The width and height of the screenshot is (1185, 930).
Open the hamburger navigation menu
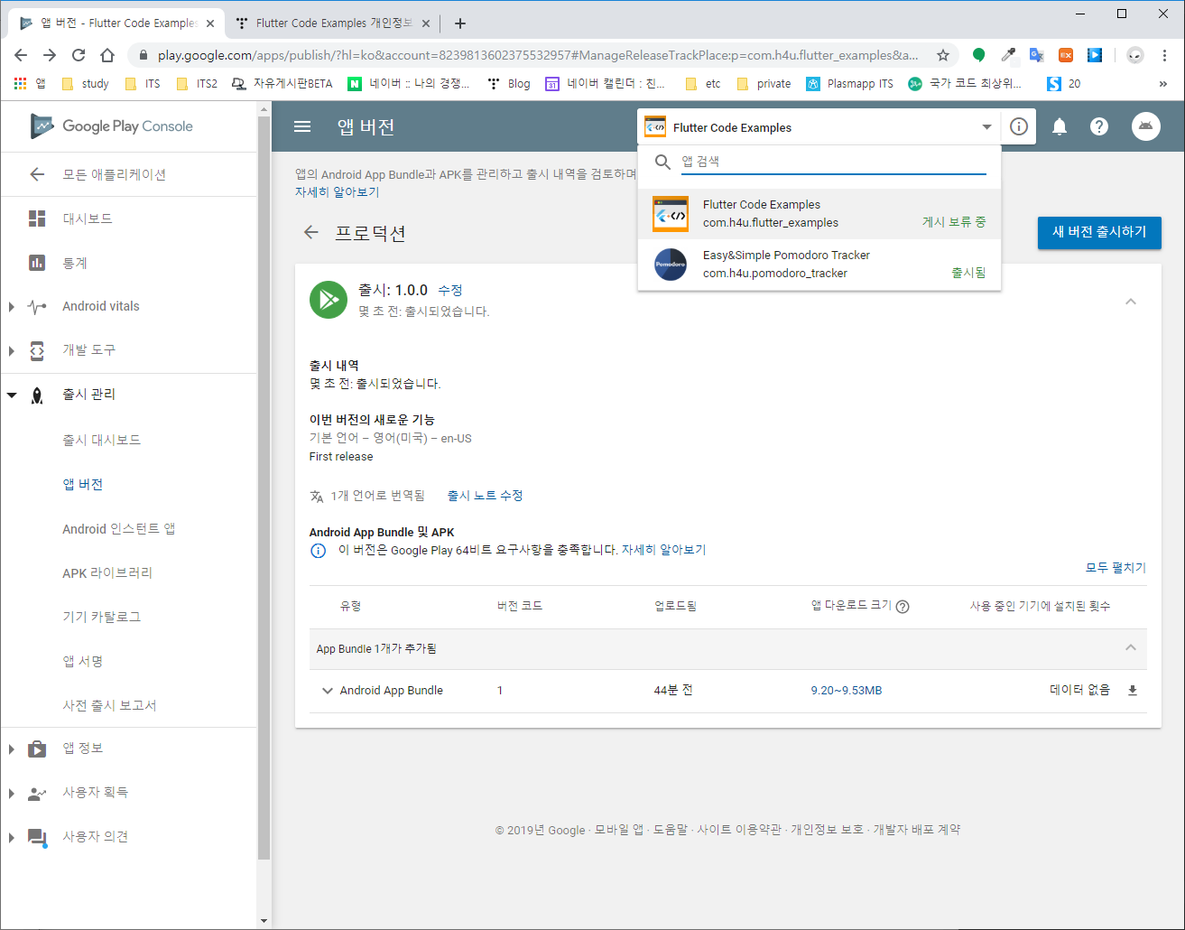point(302,126)
